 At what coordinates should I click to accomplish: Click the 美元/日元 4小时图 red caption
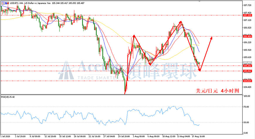[217, 91]
